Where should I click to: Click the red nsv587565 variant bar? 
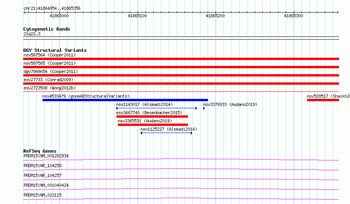[181, 67]
